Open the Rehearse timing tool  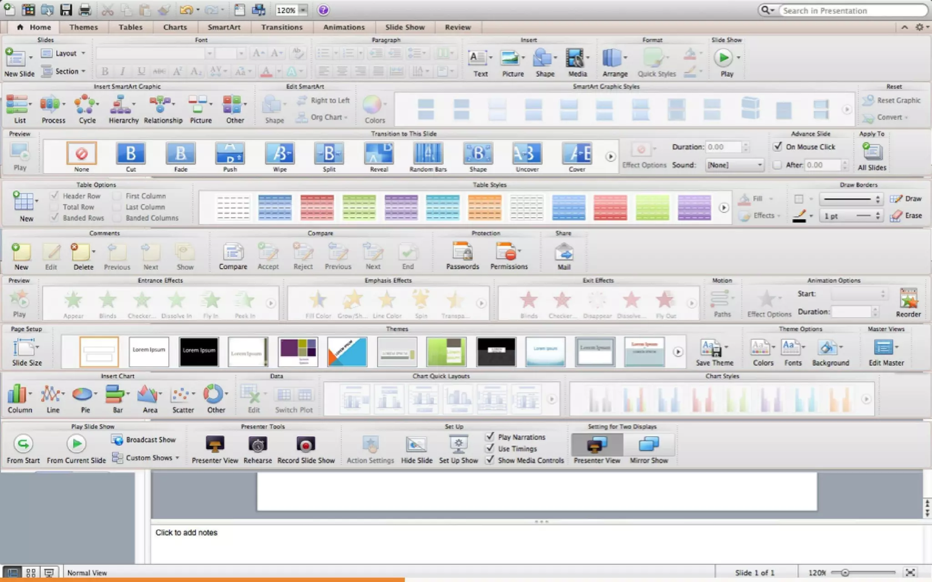pos(258,444)
